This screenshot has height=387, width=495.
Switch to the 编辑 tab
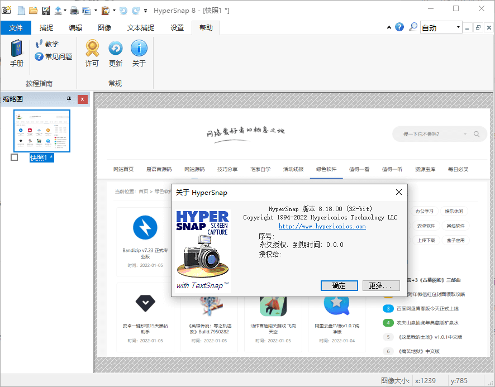tap(75, 28)
